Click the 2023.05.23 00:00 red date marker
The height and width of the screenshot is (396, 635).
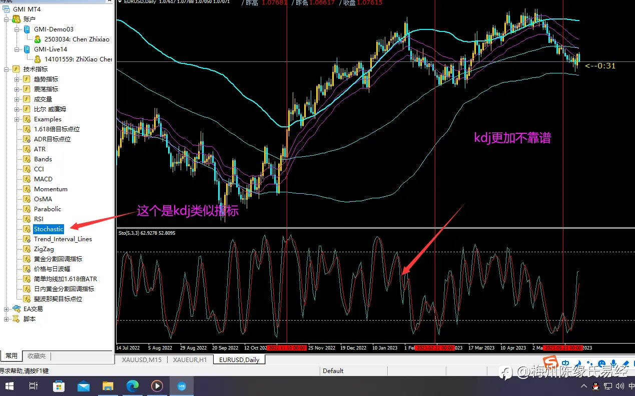[563, 348]
